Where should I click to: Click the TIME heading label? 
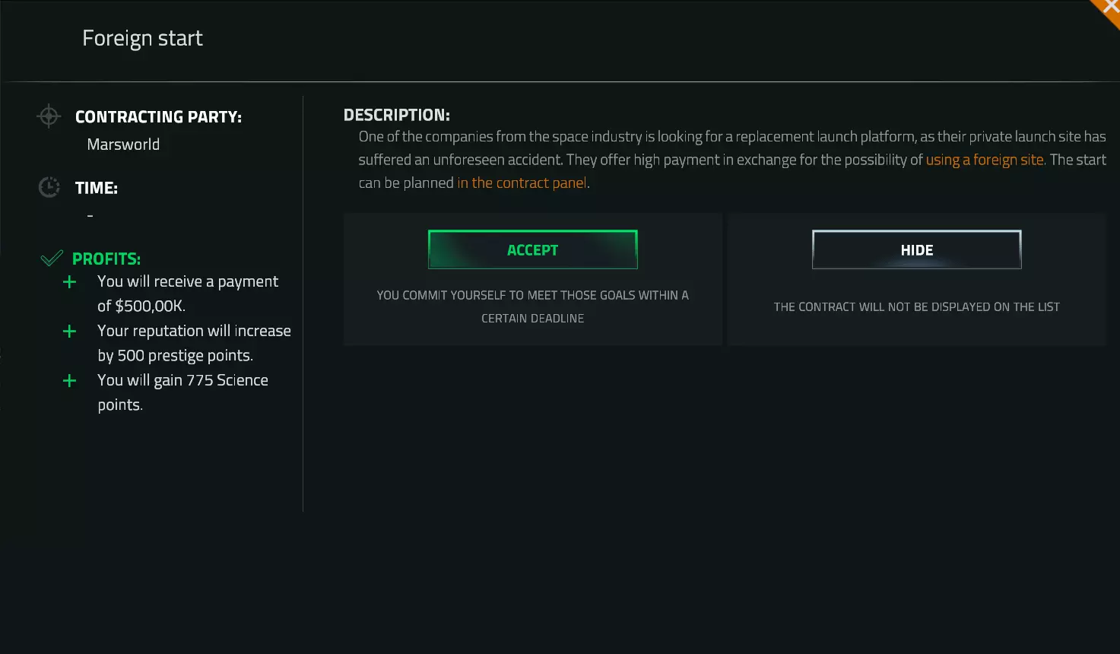coord(96,188)
